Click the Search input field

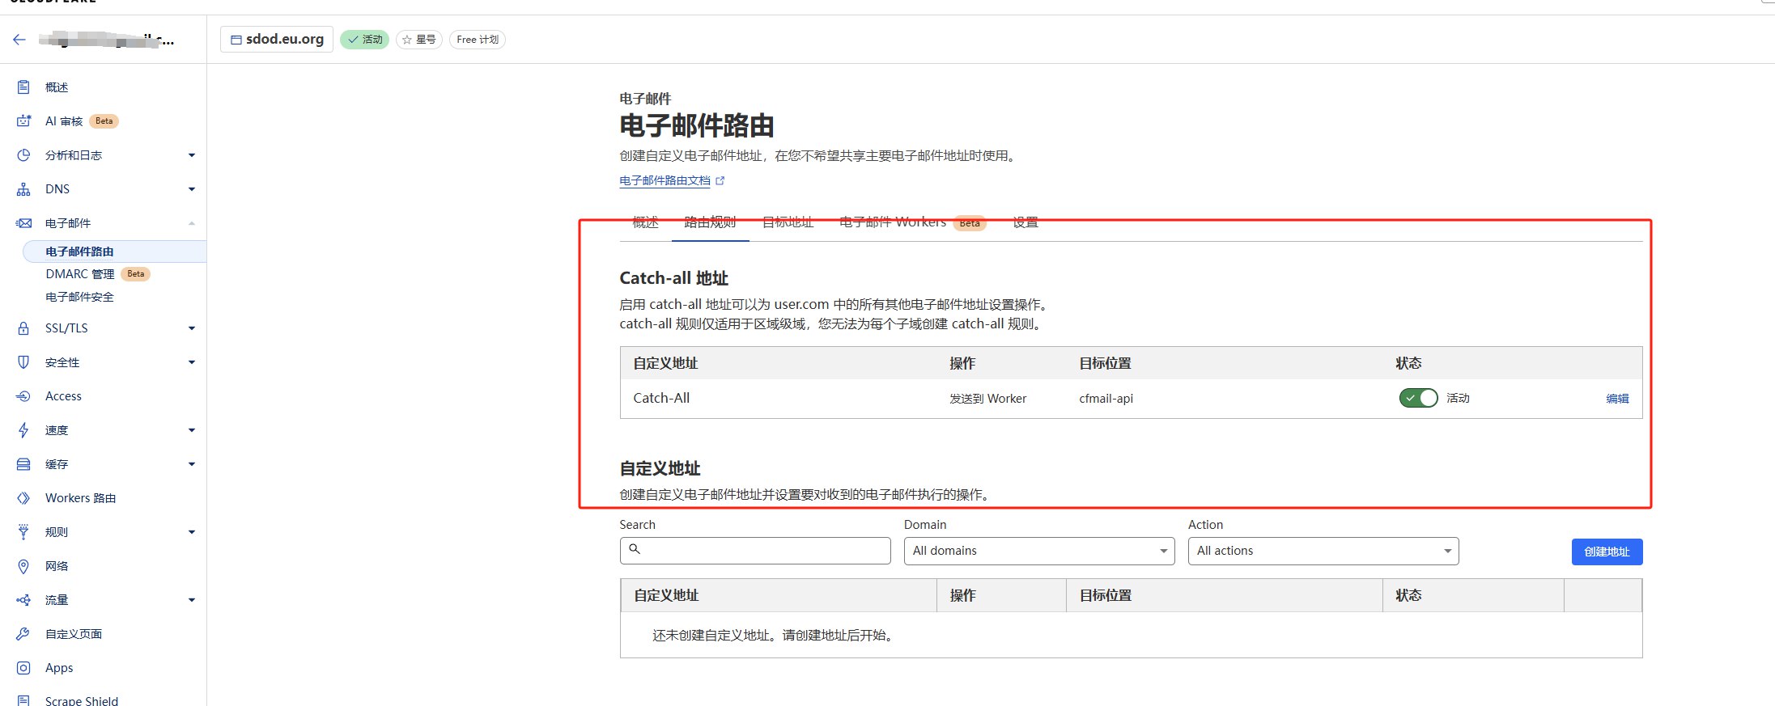[755, 551]
